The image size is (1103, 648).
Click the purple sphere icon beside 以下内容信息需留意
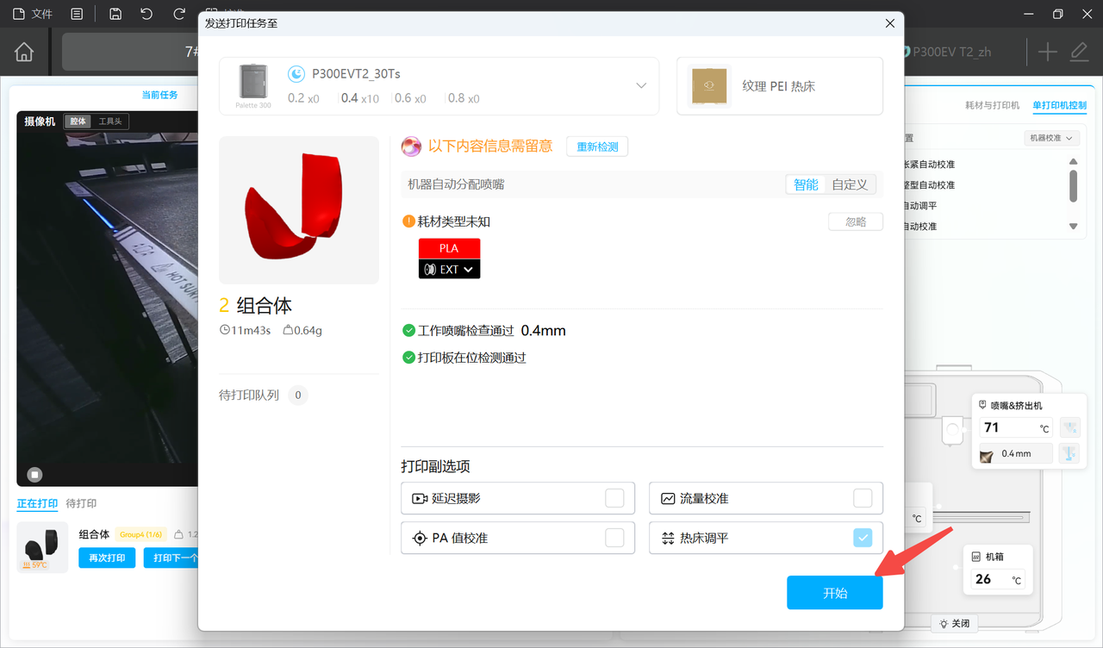[x=411, y=146]
